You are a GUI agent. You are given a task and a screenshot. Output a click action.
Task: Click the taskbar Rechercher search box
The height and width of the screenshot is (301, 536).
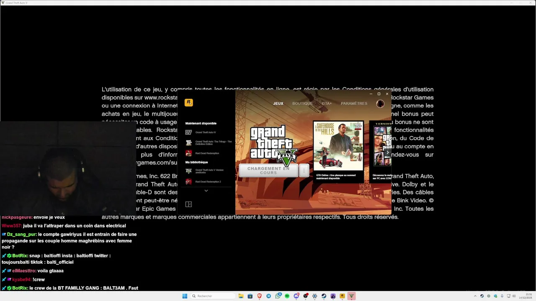pyautogui.click(x=212, y=296)
